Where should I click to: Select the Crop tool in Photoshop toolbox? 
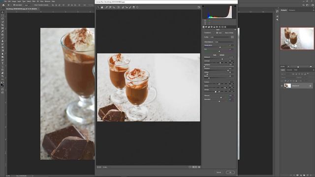coord(2,25)
